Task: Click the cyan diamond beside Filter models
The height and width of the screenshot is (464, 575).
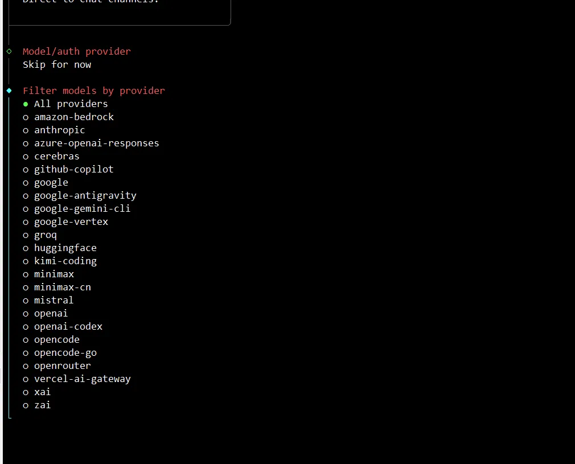Action: click(9, 91)
